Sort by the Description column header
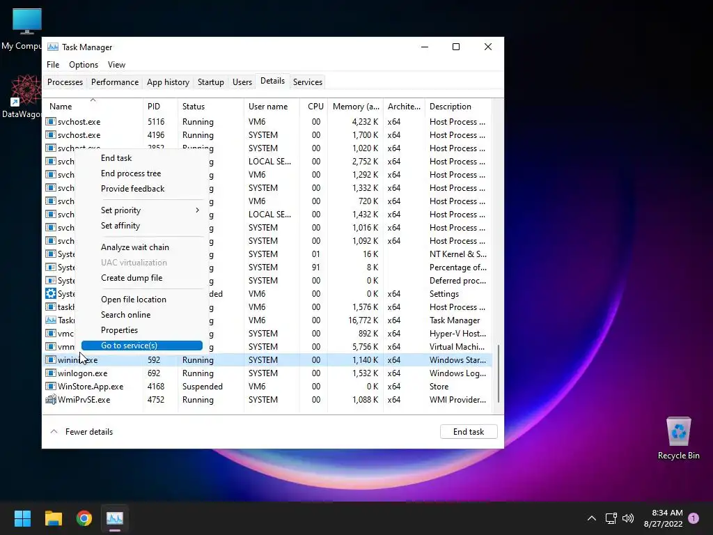This screenshot has height=535, width=713. [x=458, y=106]
